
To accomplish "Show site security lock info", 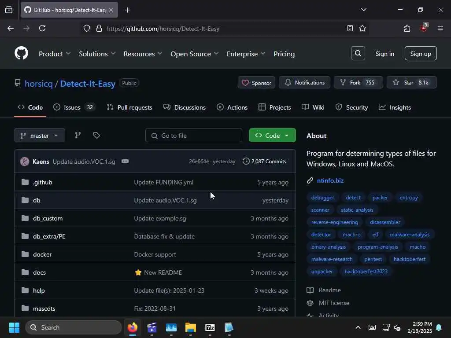I will [99, 28].
